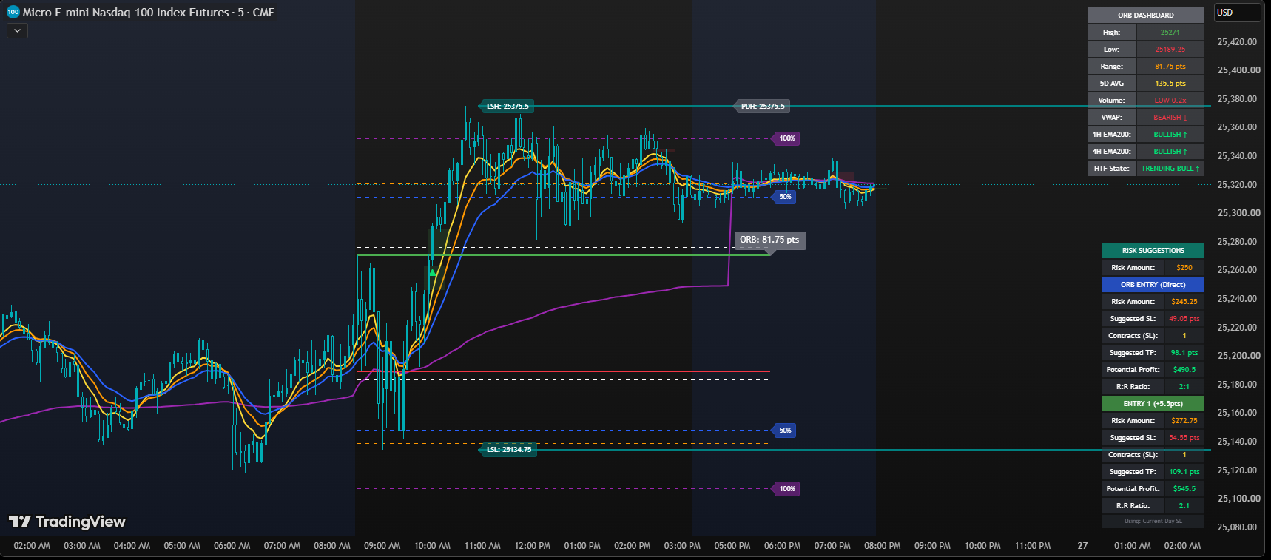Image resolution: width=1271 pixels, height=560 pixels.
Task: Click the 4H EMA200 row label
Action: coord(1111,152)
